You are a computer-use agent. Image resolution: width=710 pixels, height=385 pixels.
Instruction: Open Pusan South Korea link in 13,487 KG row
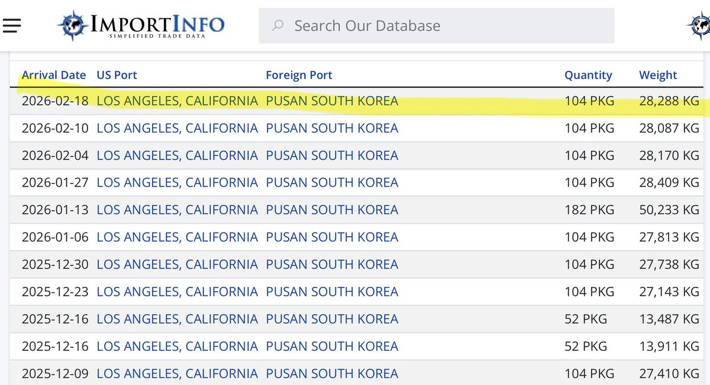(332, 319)
